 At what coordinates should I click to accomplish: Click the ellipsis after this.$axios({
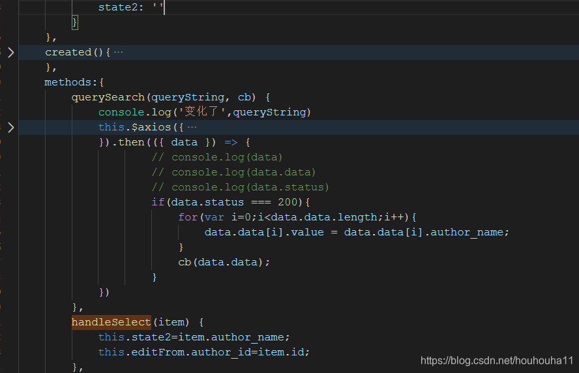coord(192,127)
